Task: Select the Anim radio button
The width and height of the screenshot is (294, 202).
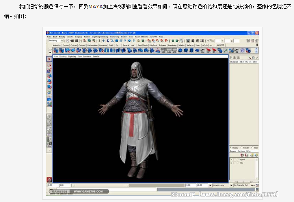Action: tap(252, 148)
